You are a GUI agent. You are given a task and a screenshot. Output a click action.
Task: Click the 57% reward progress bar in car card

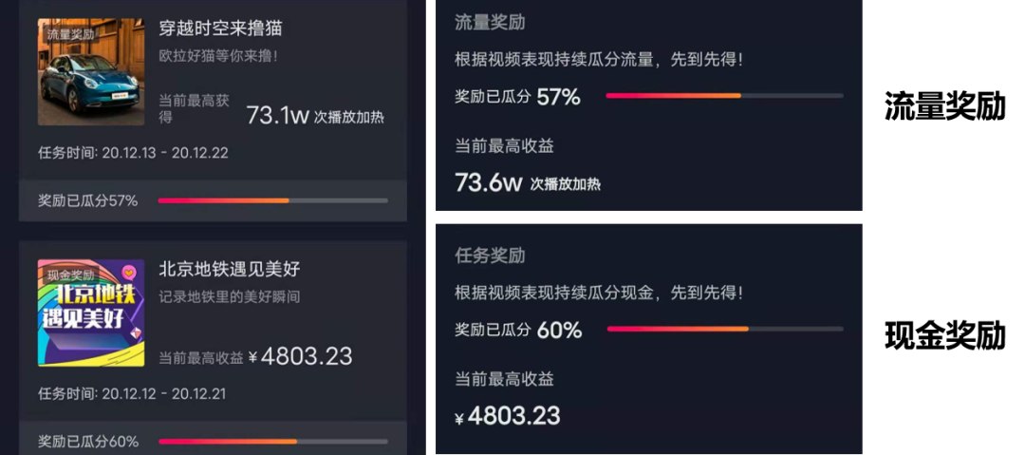coord(272,200)
